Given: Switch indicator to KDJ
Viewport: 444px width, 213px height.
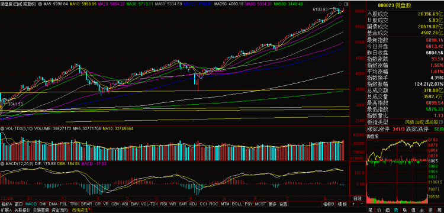Looking at the screenshot, I should (194, 204).
